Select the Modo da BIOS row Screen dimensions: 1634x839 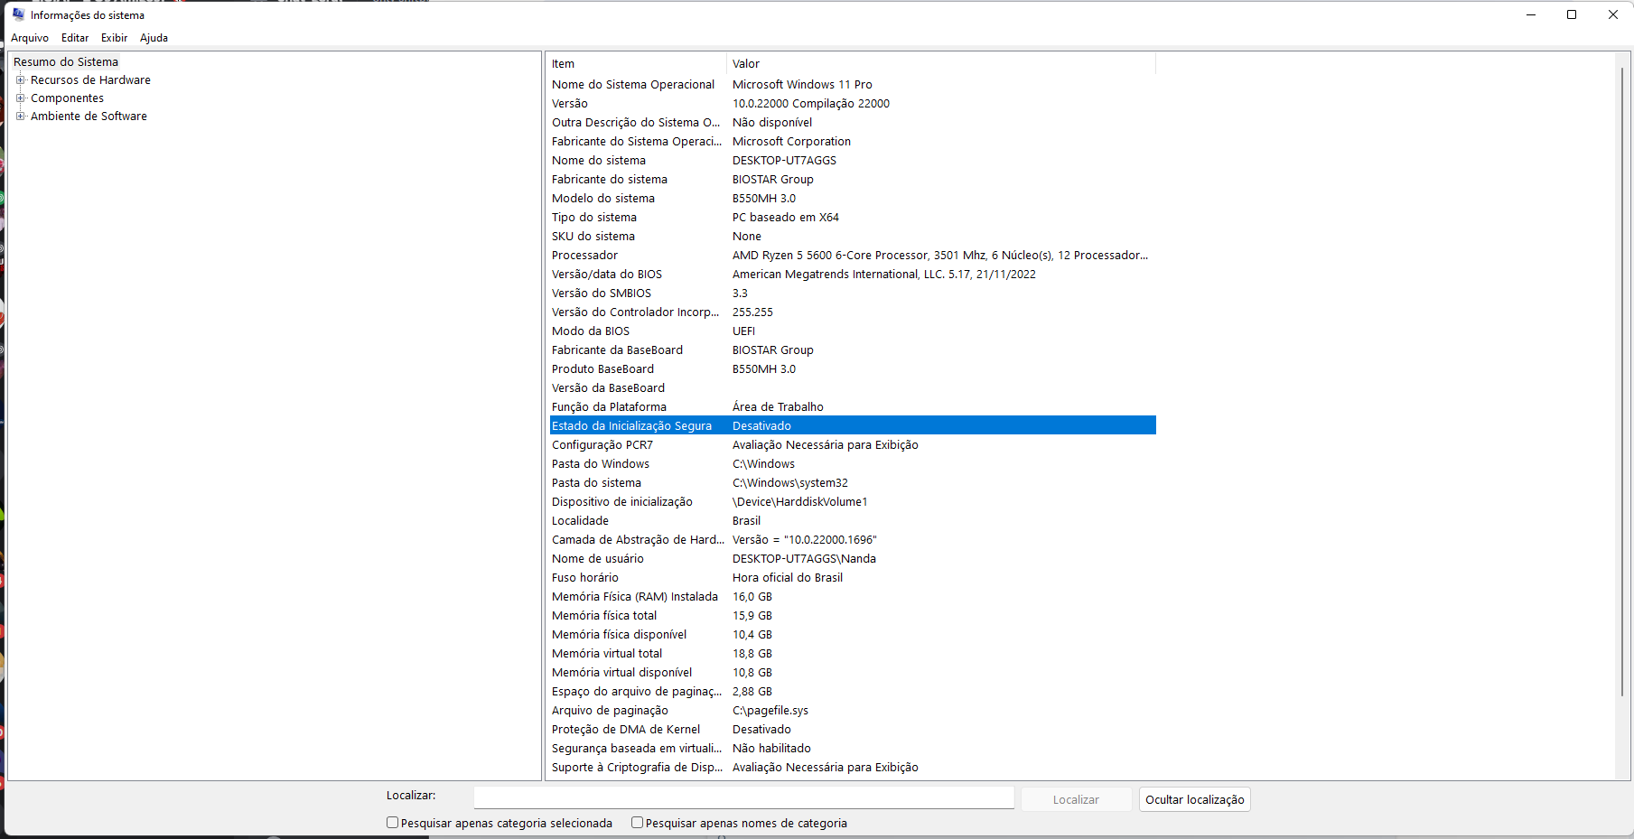point(853,331)
